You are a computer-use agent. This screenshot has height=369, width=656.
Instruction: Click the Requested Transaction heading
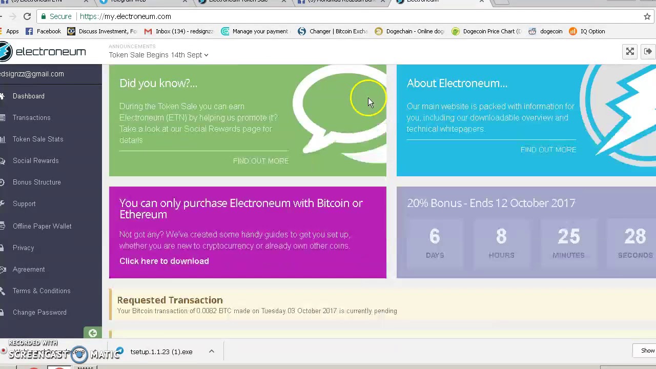[x=170, y=300]
